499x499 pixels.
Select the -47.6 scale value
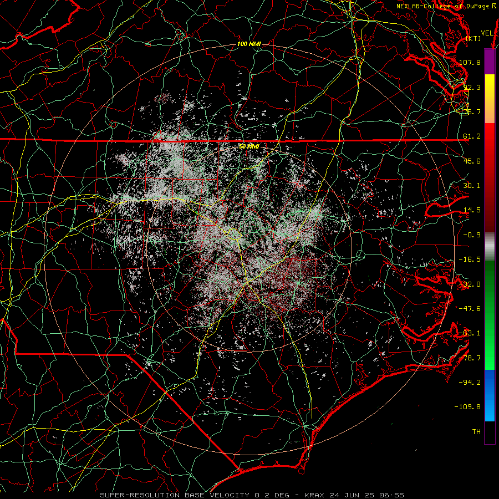(x=470, y=309)
